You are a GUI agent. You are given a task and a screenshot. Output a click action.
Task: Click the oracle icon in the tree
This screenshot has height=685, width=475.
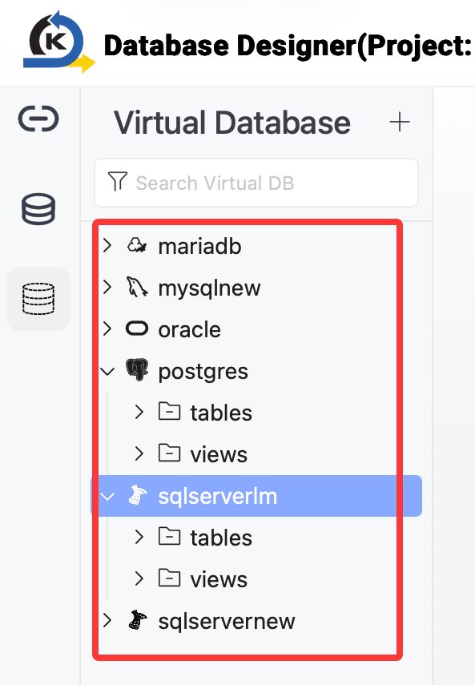(137, 328)
